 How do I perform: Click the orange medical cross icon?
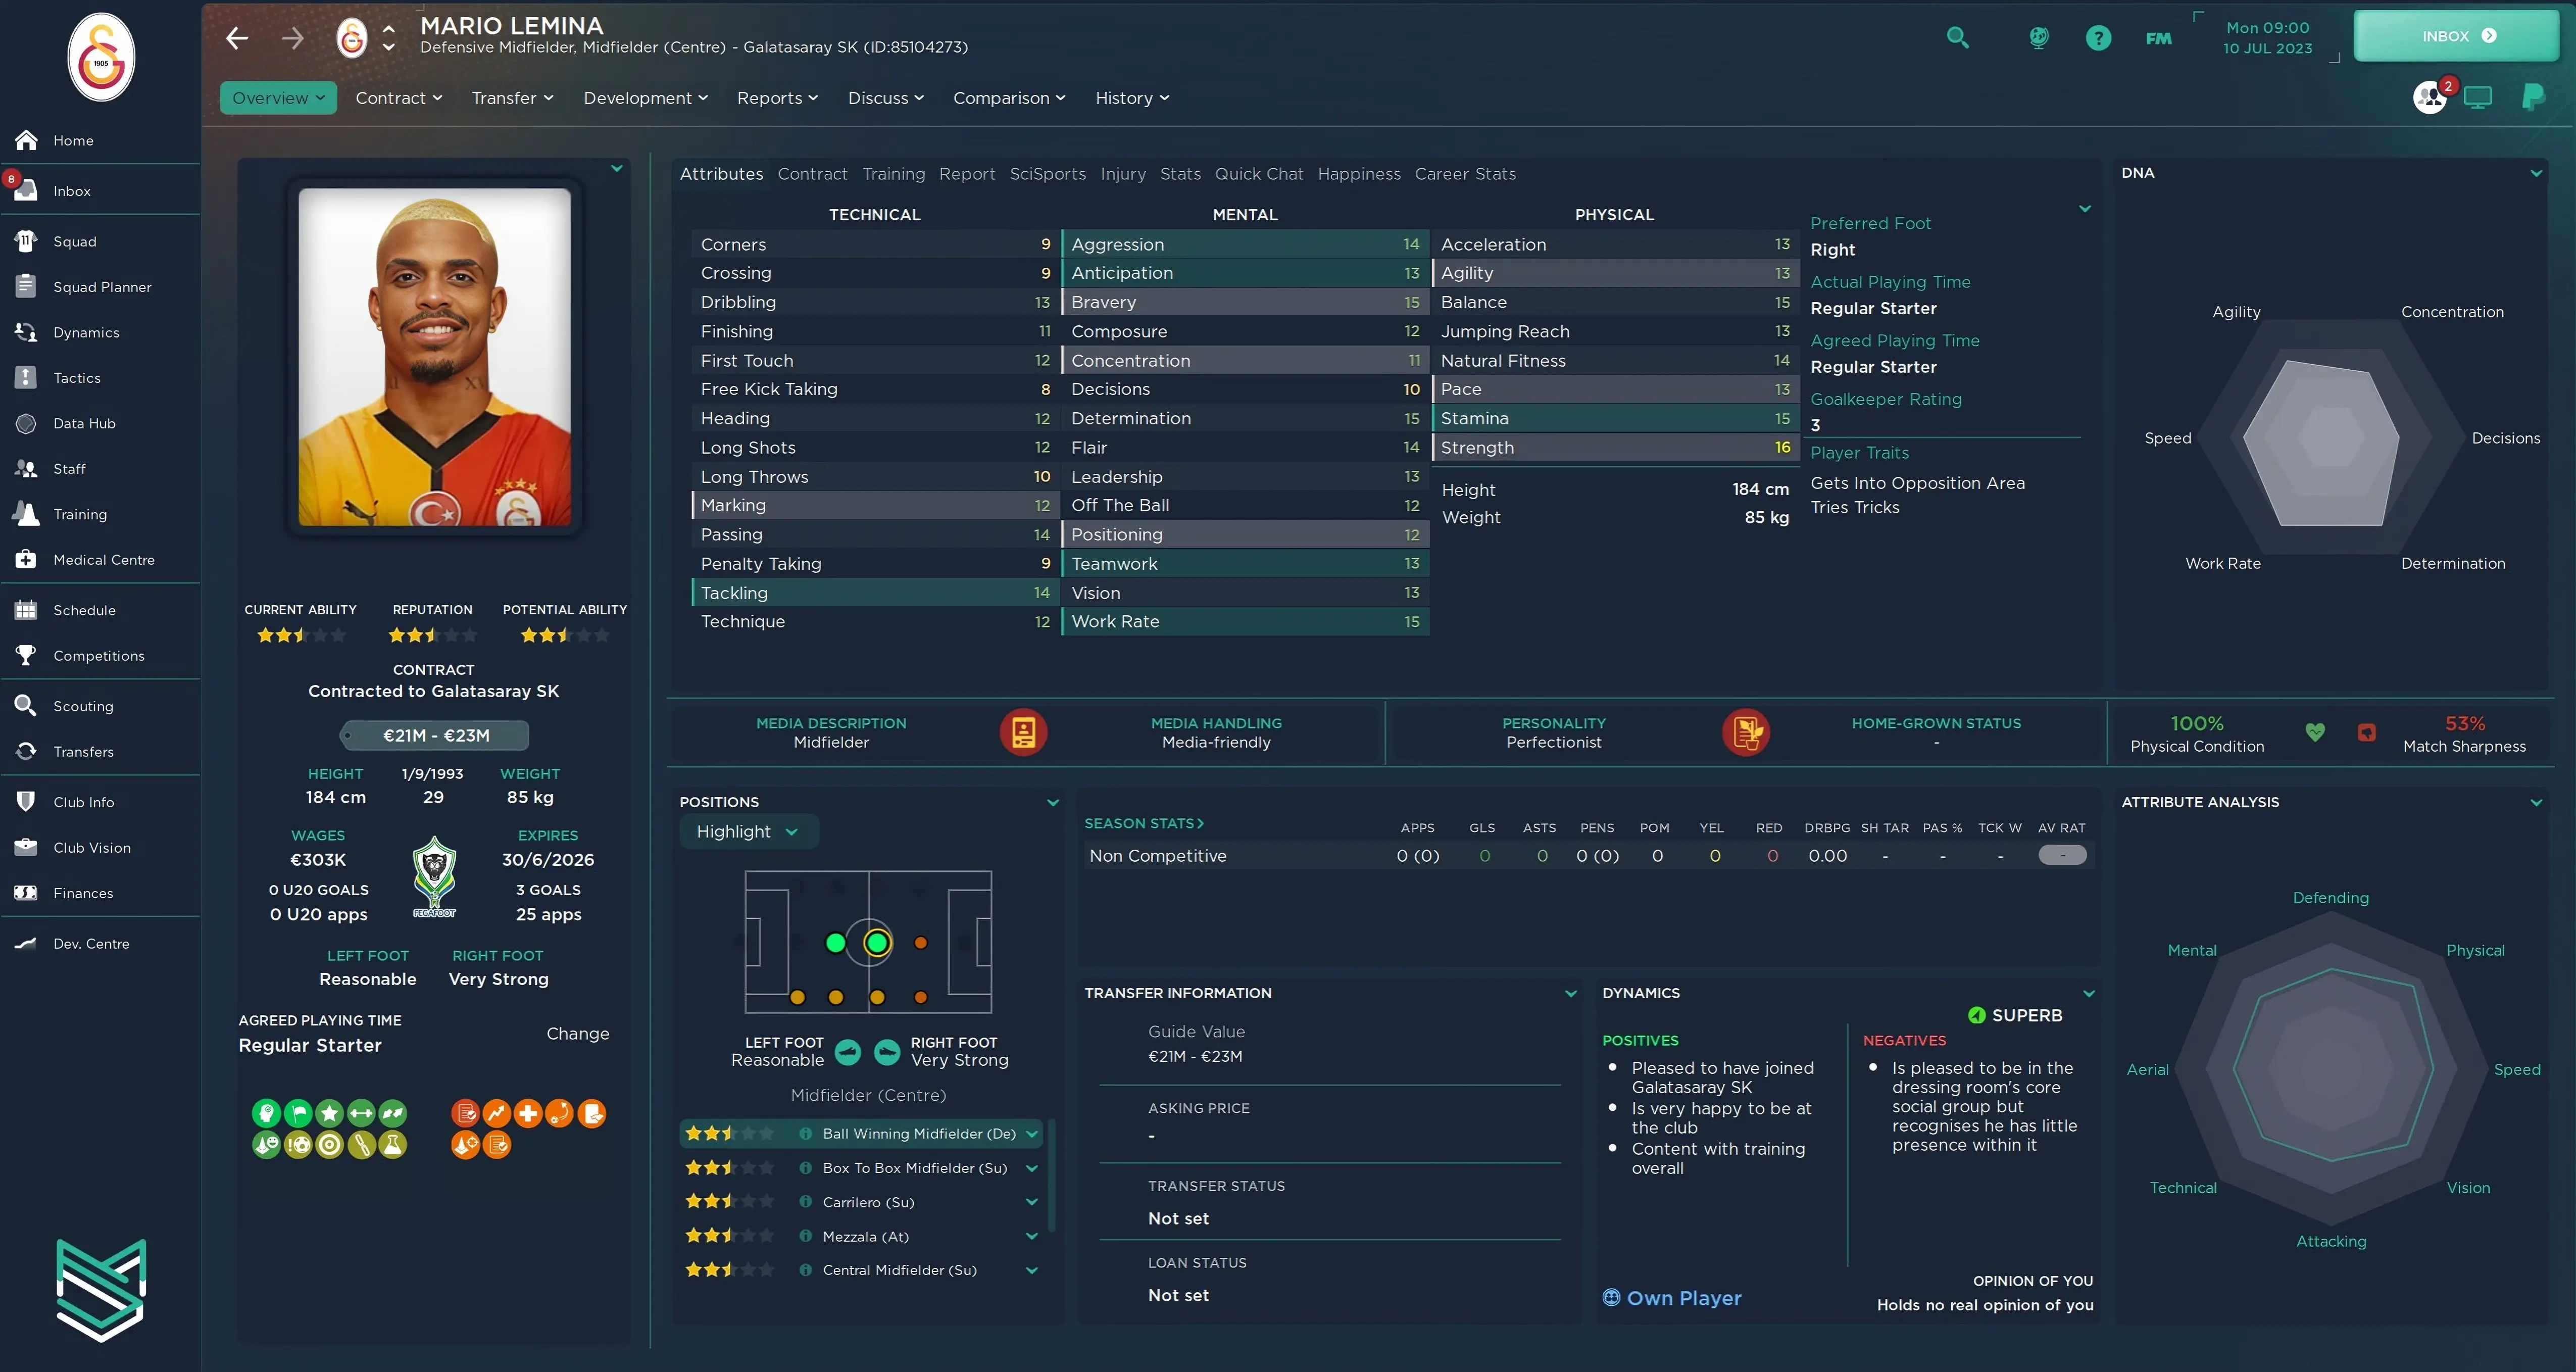[x=528, y=1113]
